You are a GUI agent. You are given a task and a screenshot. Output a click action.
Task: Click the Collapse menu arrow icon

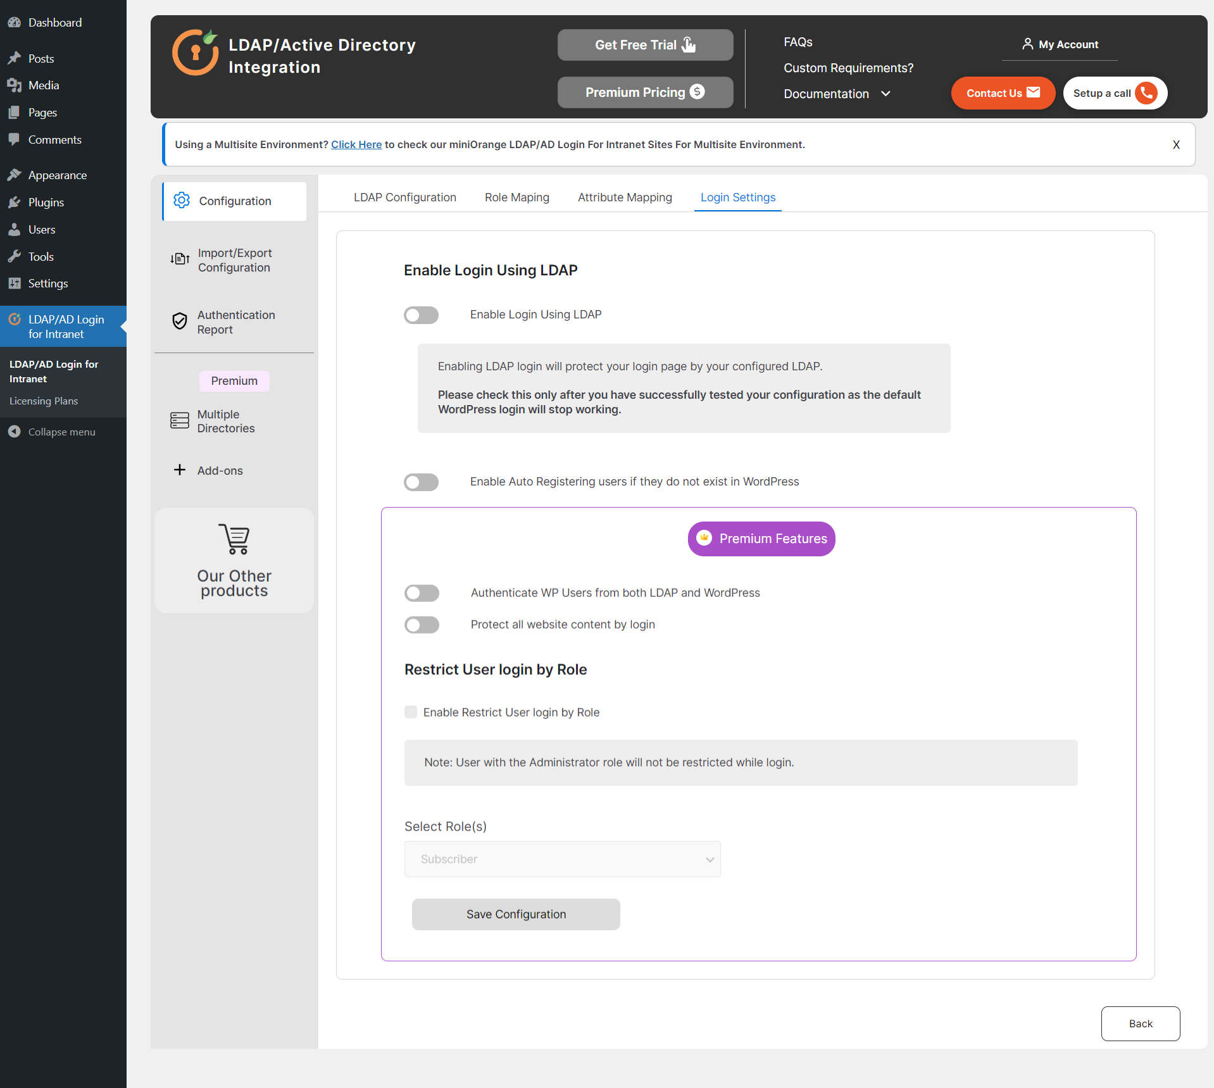14,432
